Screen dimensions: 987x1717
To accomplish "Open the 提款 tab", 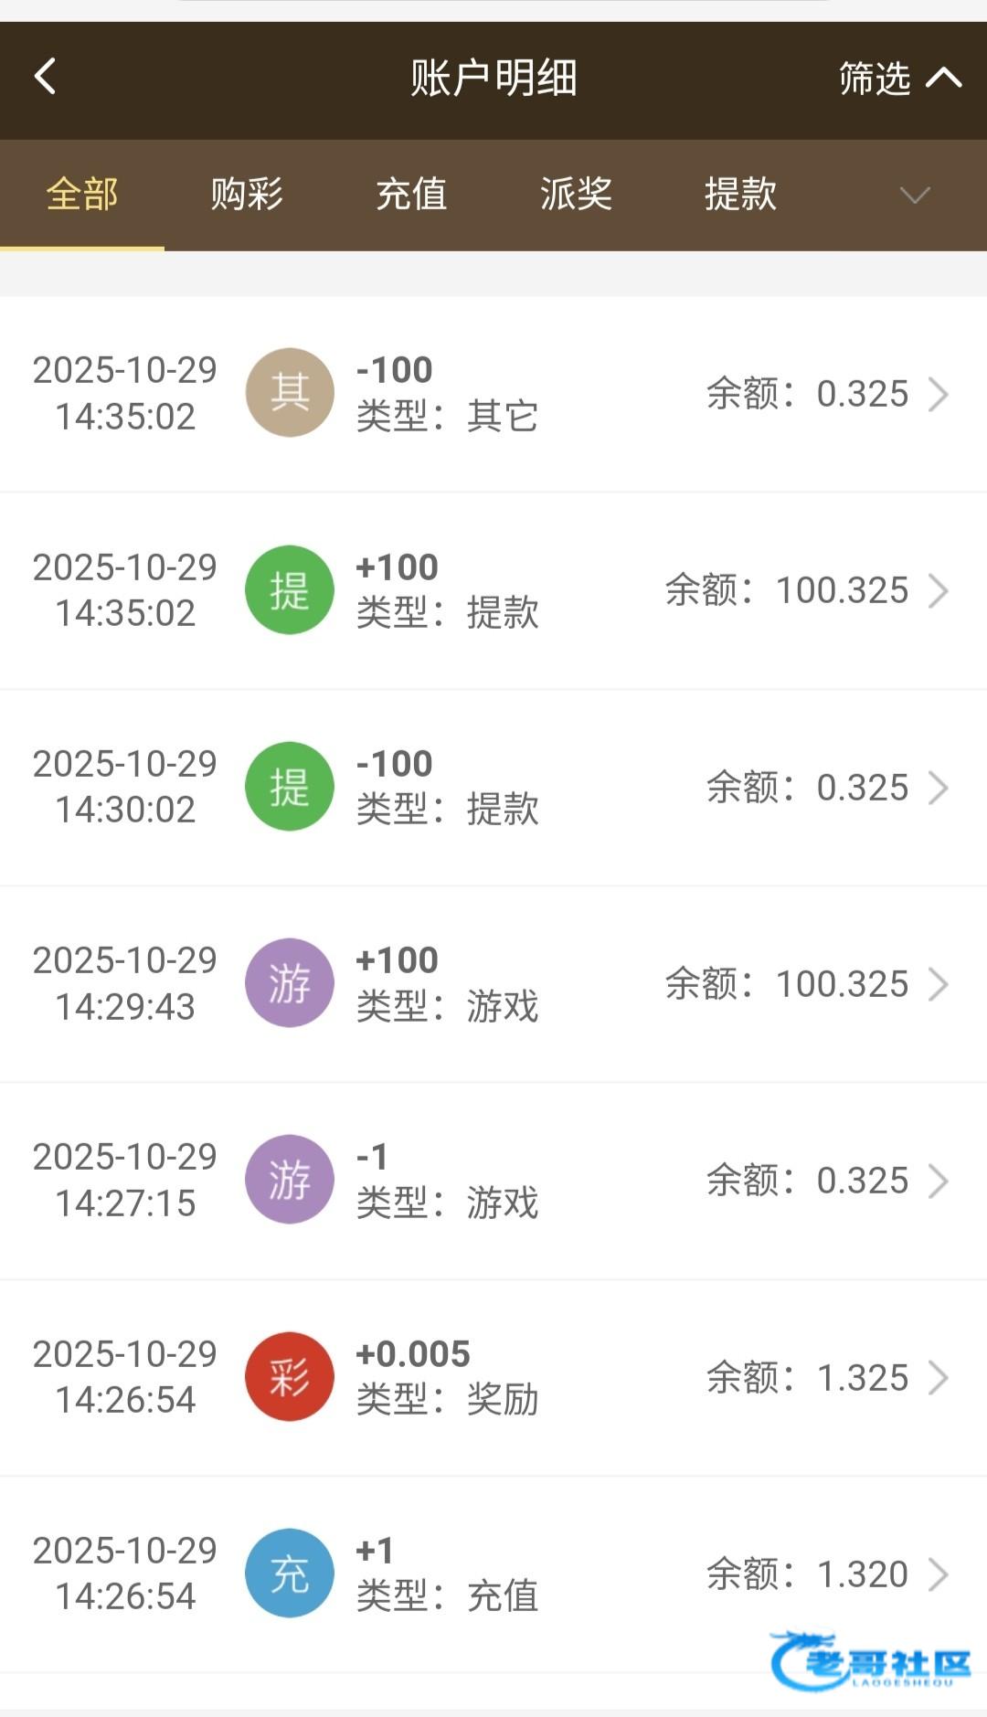I will point(740,195).
